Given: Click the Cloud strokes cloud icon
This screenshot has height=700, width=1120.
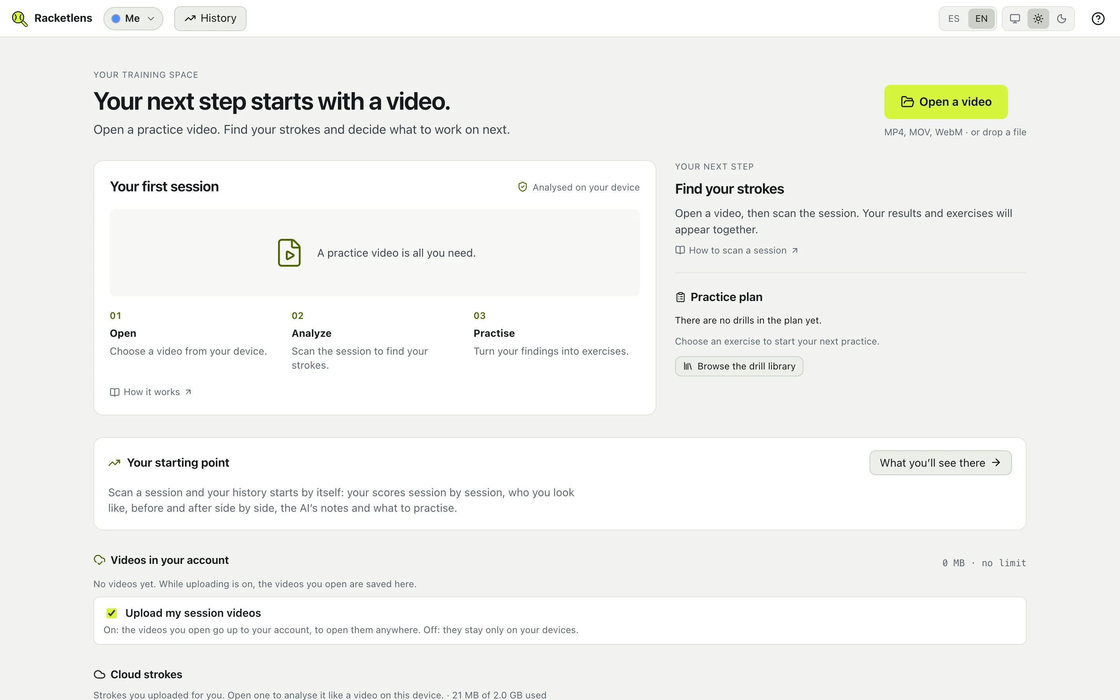Looking at the screenshot, I should click(100, 675).
